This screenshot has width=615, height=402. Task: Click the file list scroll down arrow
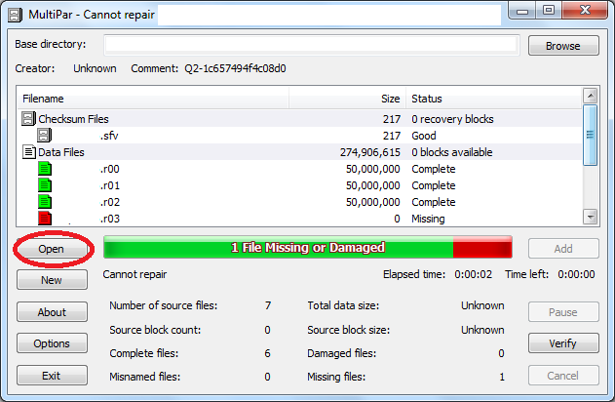[x=591, y=217]
